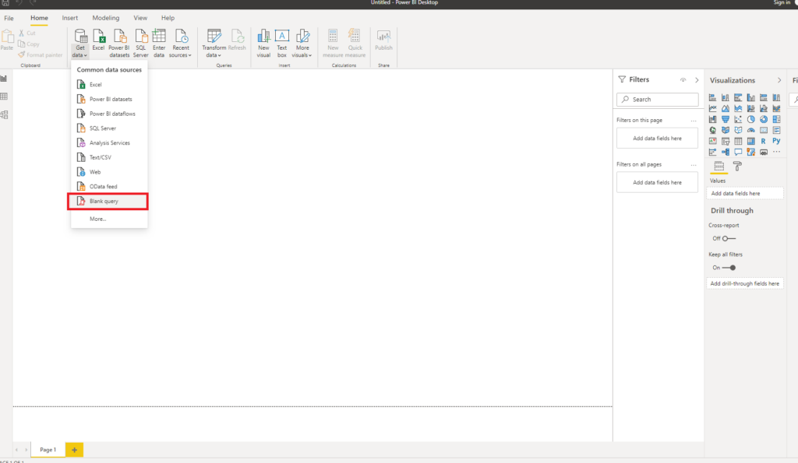Click More... in data sources list
Screen dimensions: 798x463
pos(109,219)
